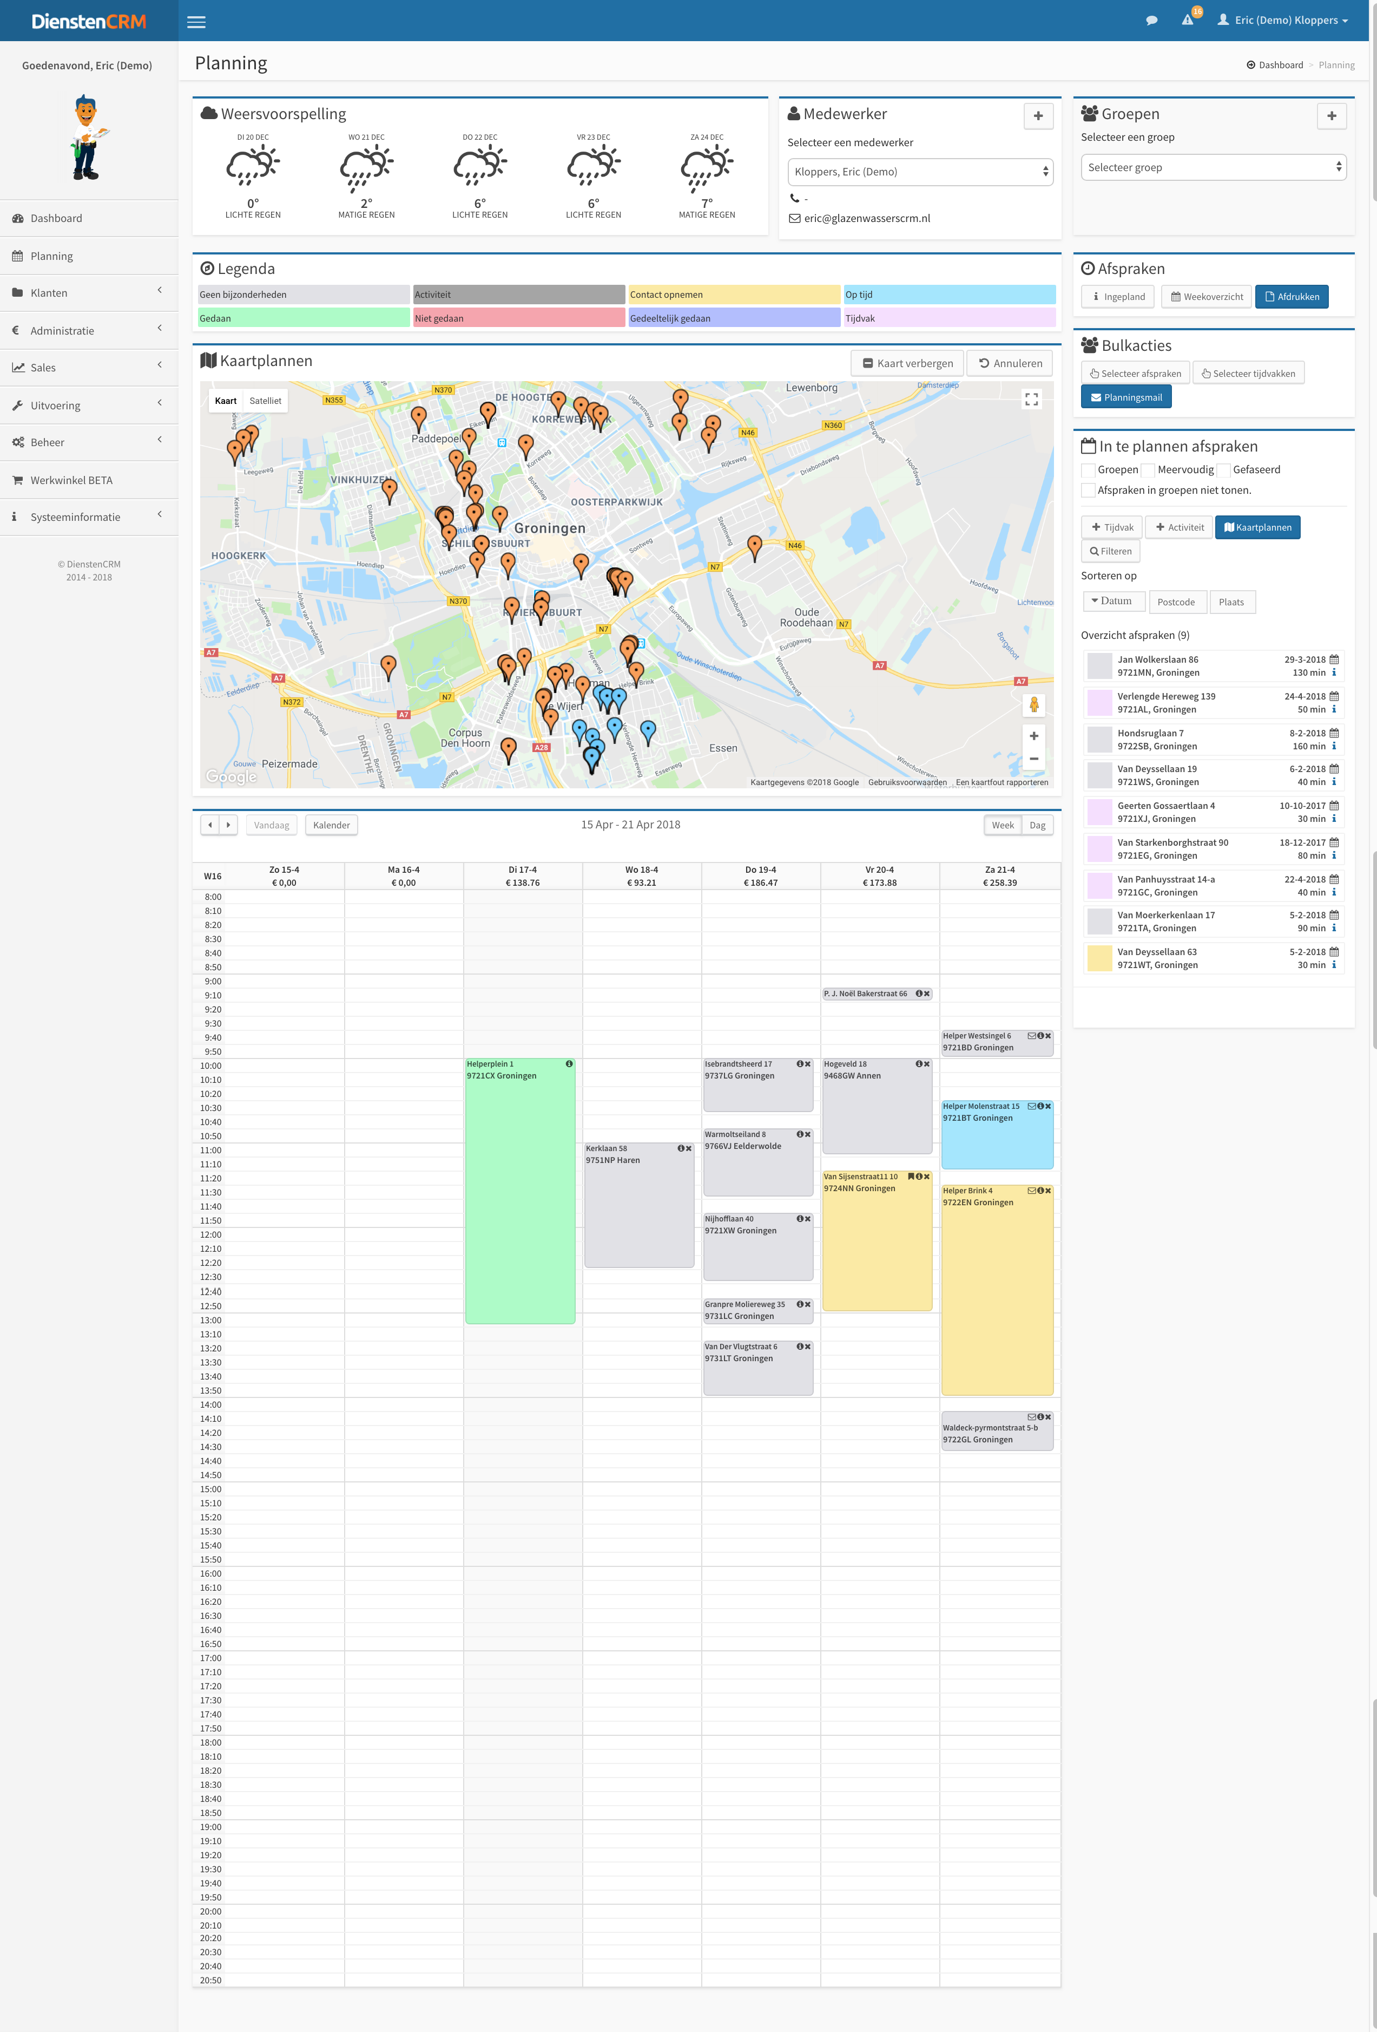Toggle sidebar with hamburger menu icon
The height and width of the screenshot is (2032, 1377).
click(196, 22)
